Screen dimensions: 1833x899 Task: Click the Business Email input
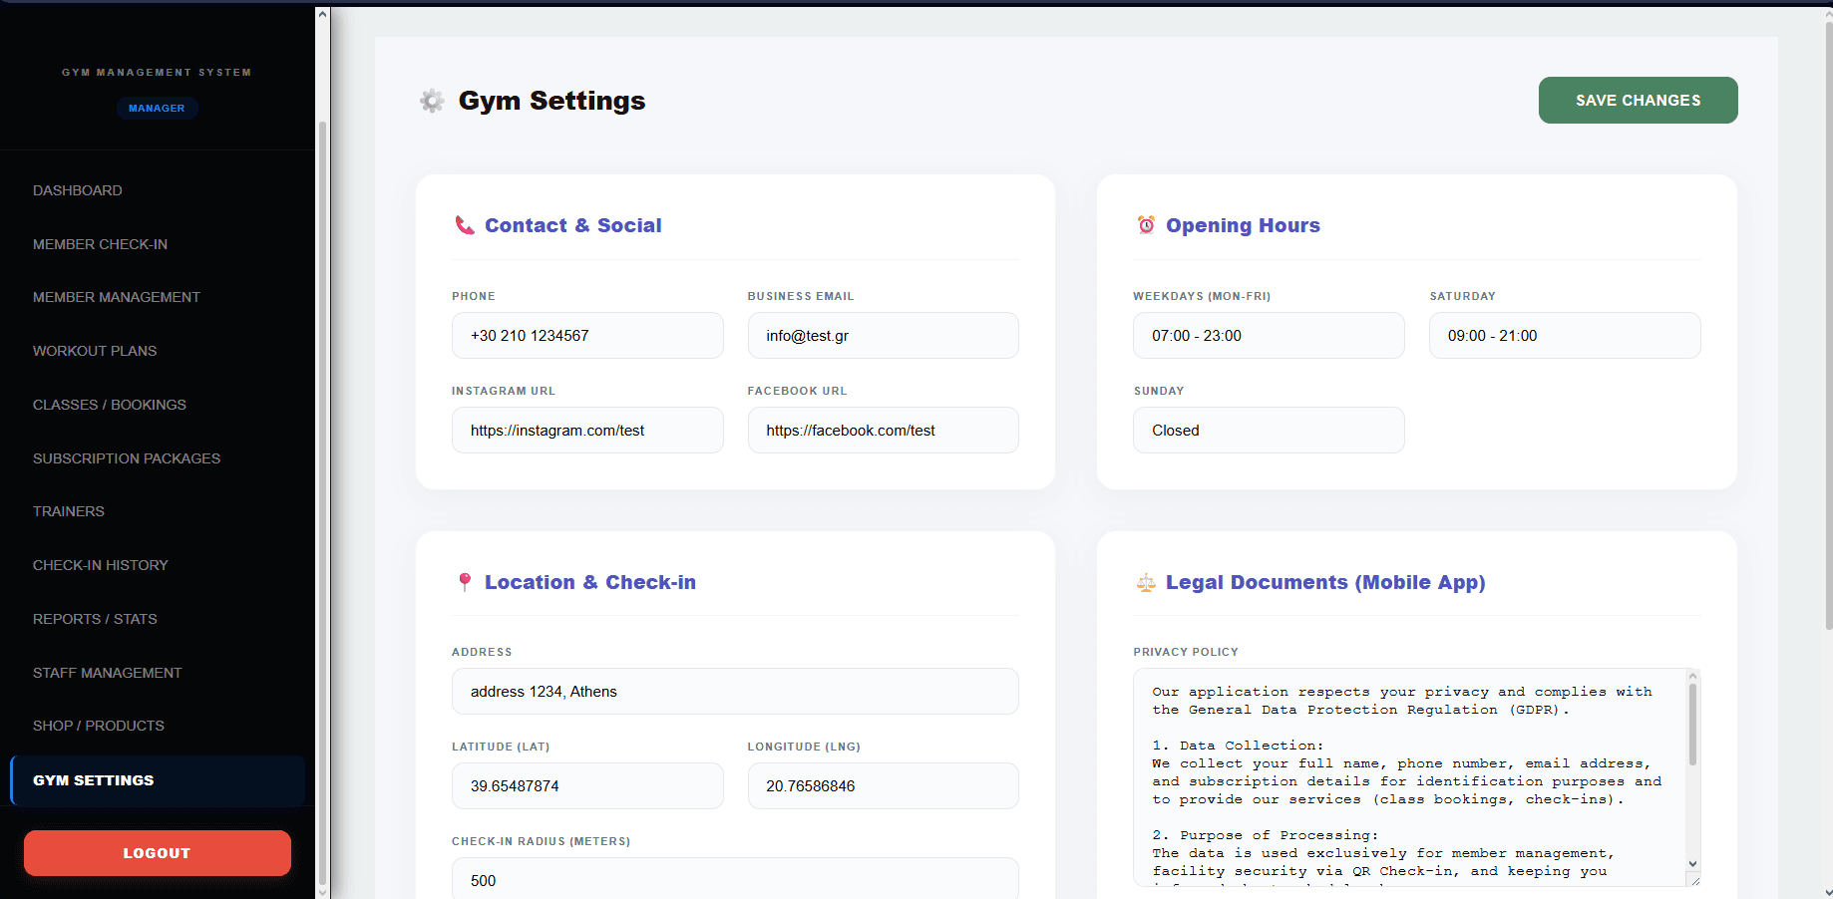point(883,336)
